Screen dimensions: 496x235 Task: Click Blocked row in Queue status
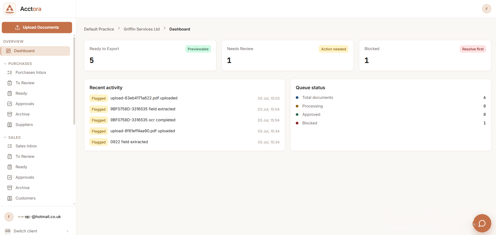391,123
